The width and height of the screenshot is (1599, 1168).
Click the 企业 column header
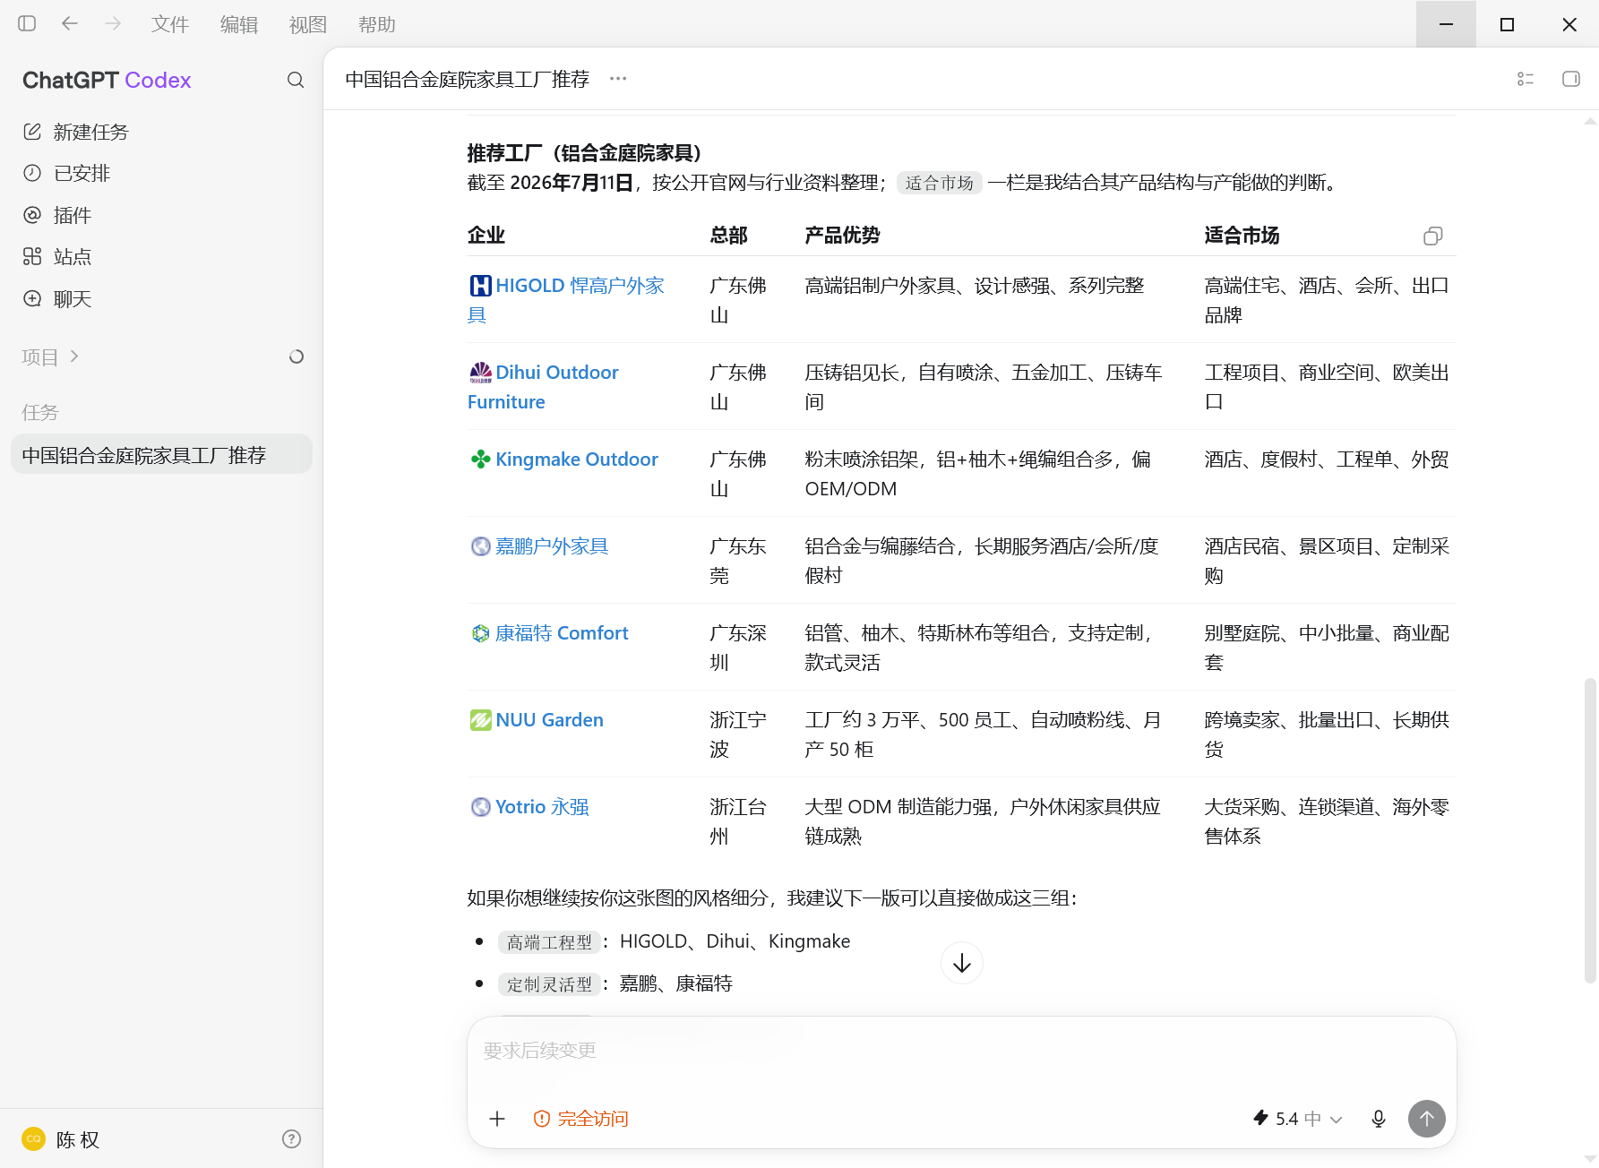(x=486, y=235)
